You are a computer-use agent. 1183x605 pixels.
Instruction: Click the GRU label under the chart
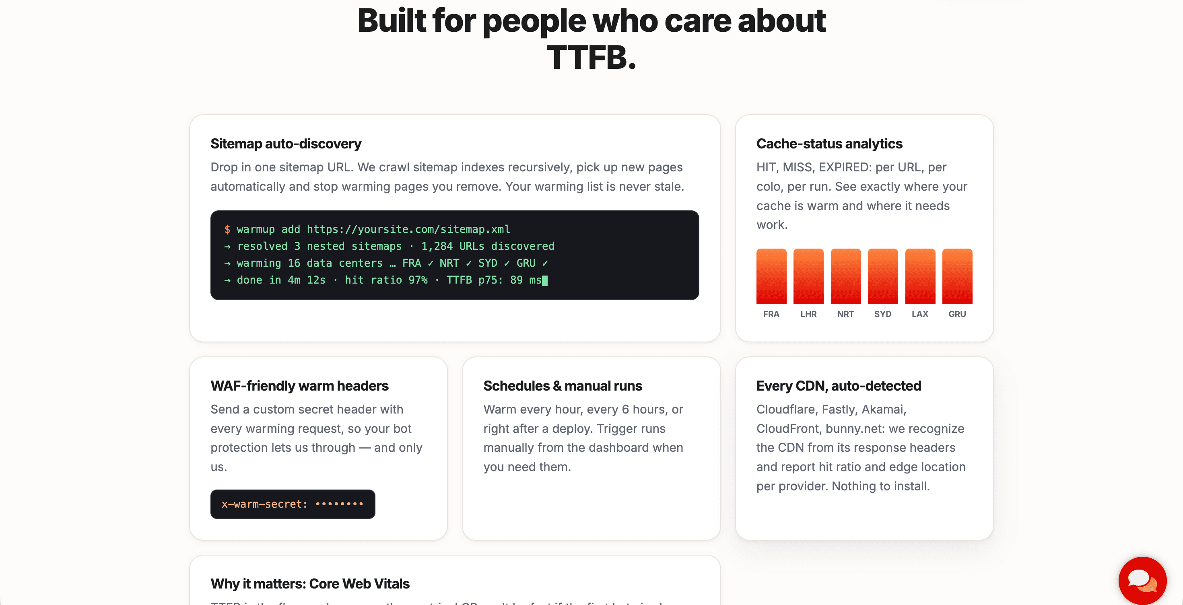click(957, 314)
